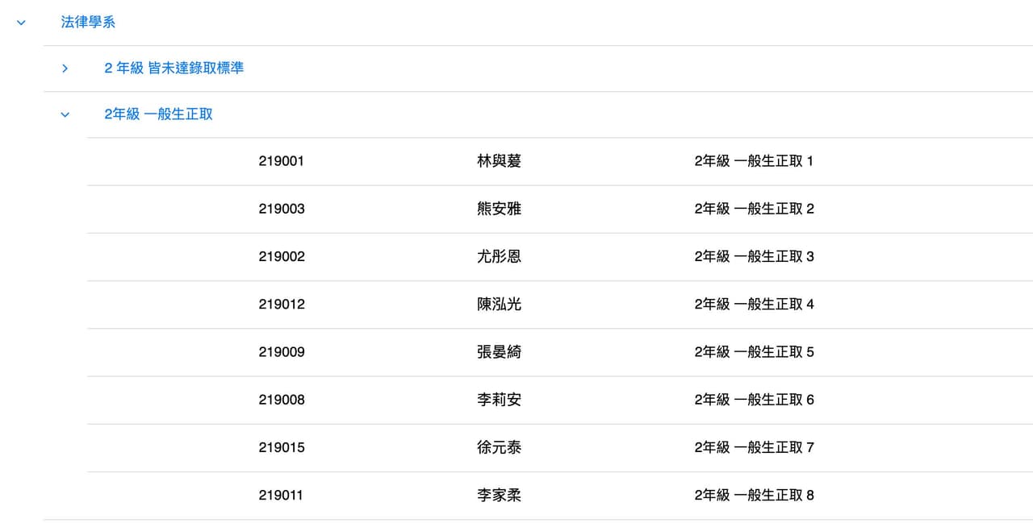Image resolution: width=1033 pixels, height=523 pixels.
Task: Select the name 林與蓌
Action: [500, 161]
